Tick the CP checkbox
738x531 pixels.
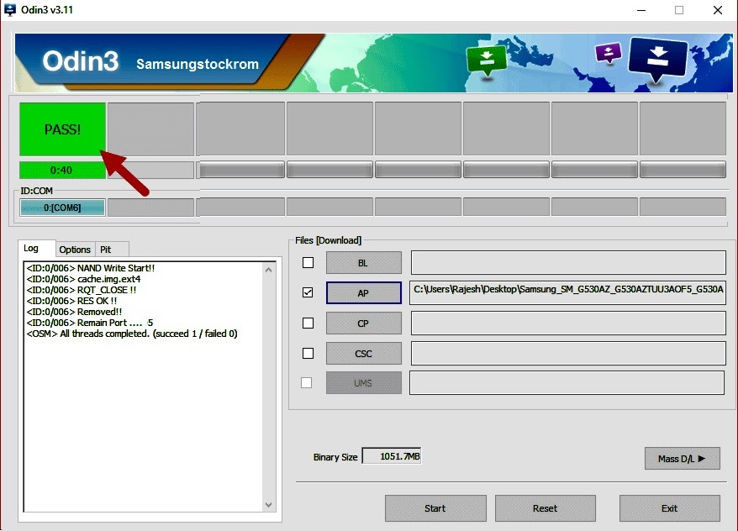coord(308,323)
